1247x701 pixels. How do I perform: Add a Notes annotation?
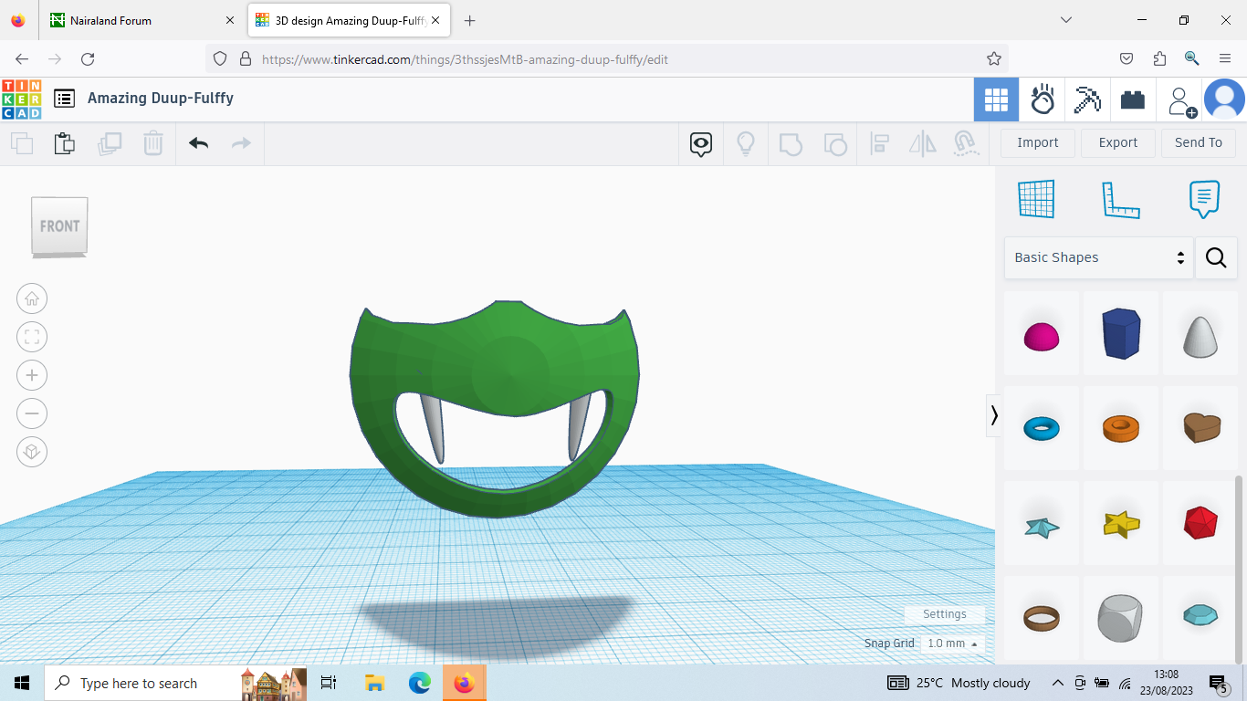(1203, 199)
